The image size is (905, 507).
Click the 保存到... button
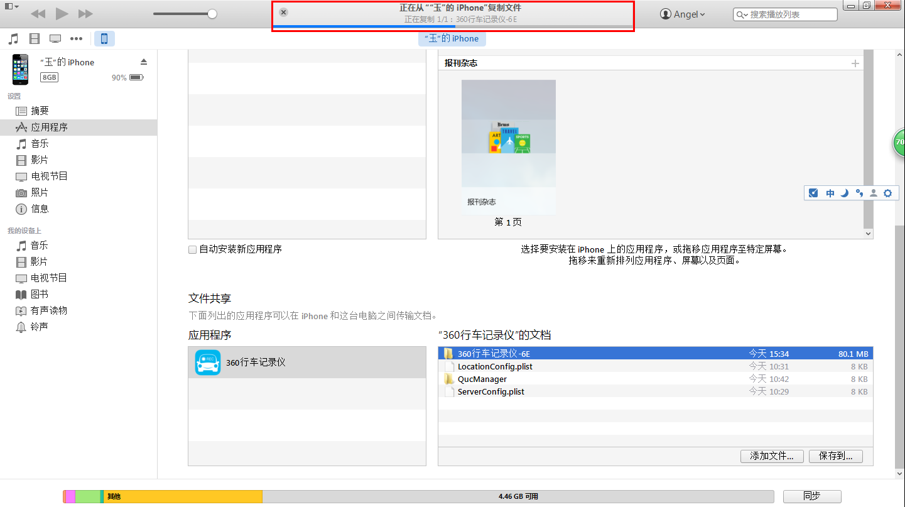point(835,456)
